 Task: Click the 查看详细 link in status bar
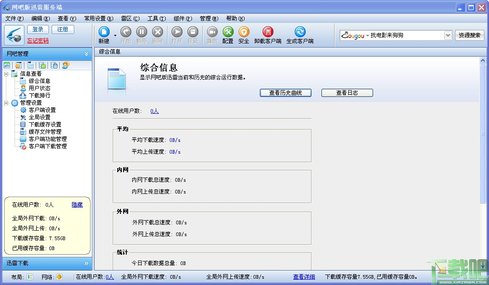[304, 277]
